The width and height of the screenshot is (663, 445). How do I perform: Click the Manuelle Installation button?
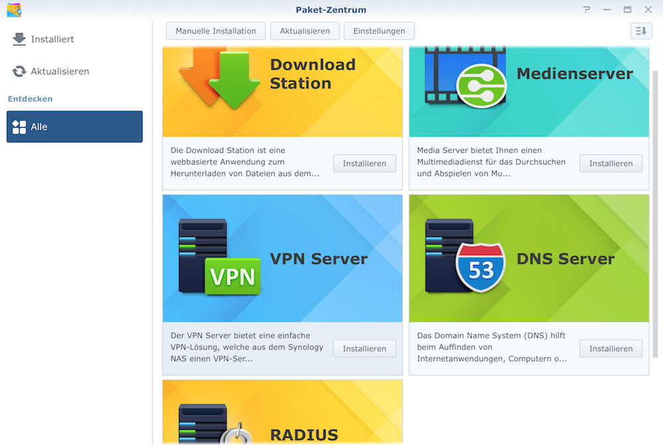pos(215,31)
